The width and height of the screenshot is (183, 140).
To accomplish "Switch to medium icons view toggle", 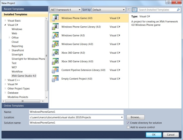I will (134, 10).
